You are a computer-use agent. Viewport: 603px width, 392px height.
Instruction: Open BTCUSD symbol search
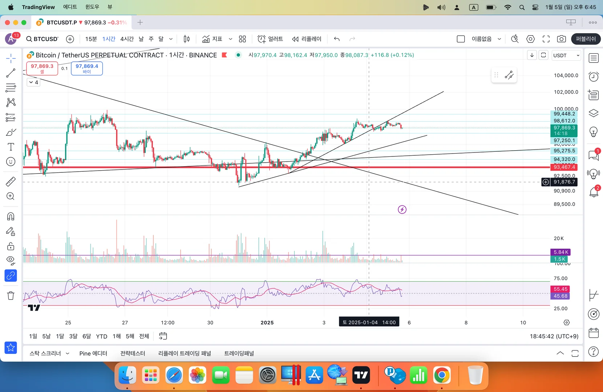(42, 39)
